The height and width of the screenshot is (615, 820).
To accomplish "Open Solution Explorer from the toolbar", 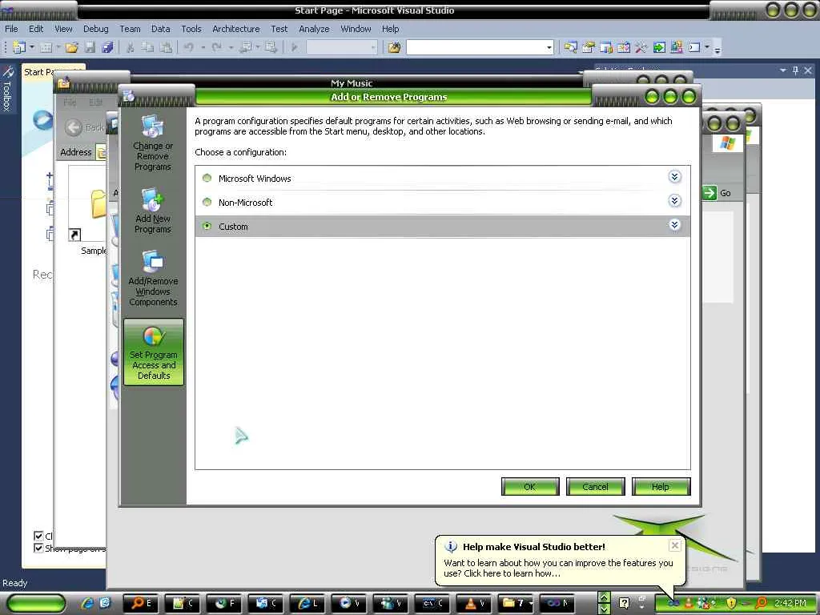I will click(570, 47).
